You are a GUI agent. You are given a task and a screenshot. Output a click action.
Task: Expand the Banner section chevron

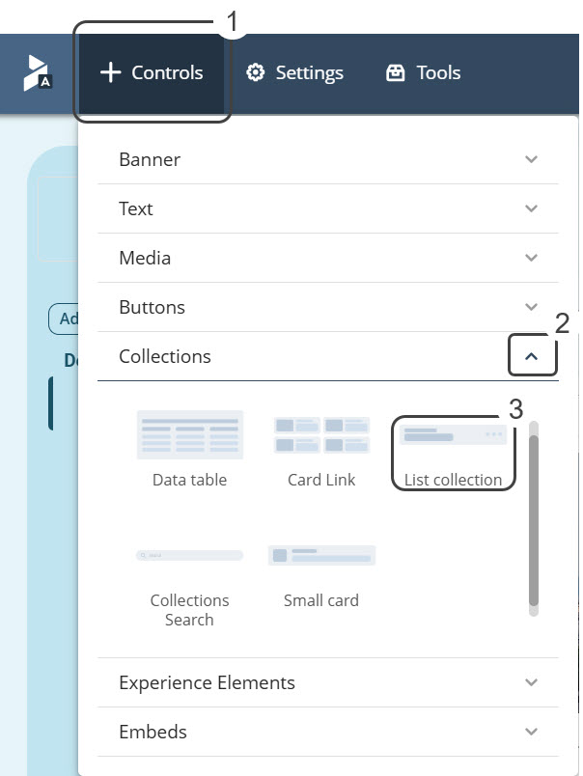[531, 159]
